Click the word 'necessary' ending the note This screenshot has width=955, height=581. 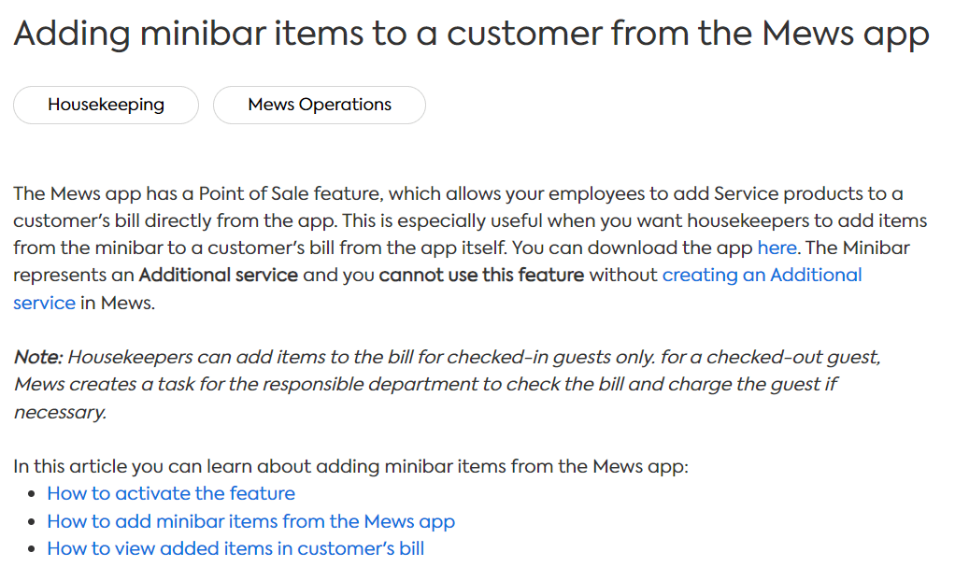pos(59,413)
